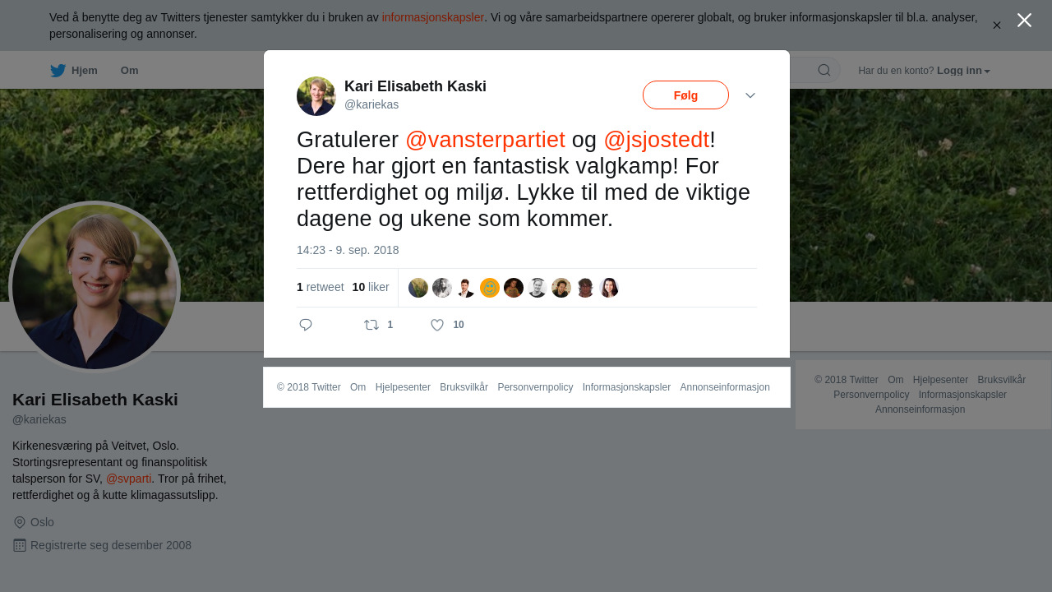Screen dimensions: 1052x592
Task: Open Hjelpesenter link in modal footer
Action: (x=403, y=387)
